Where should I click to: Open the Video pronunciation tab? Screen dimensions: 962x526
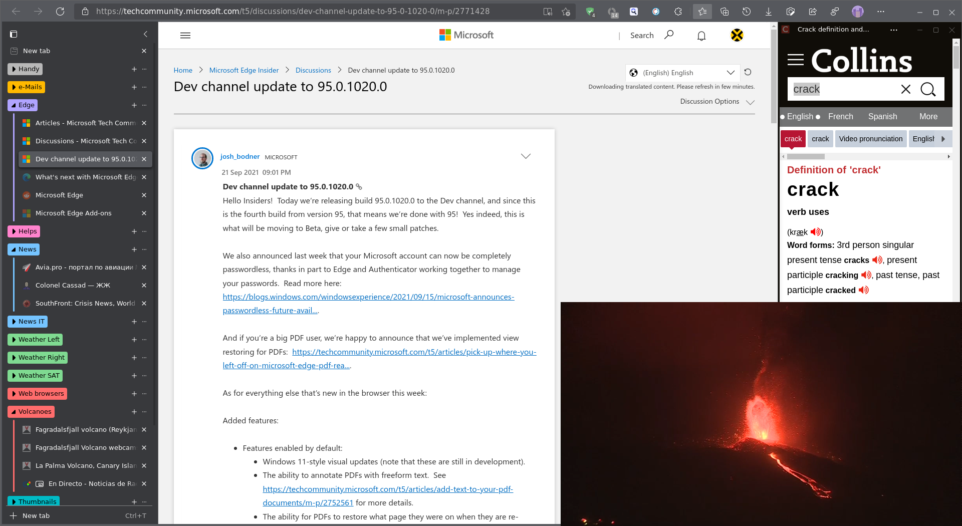coord(870,139)
